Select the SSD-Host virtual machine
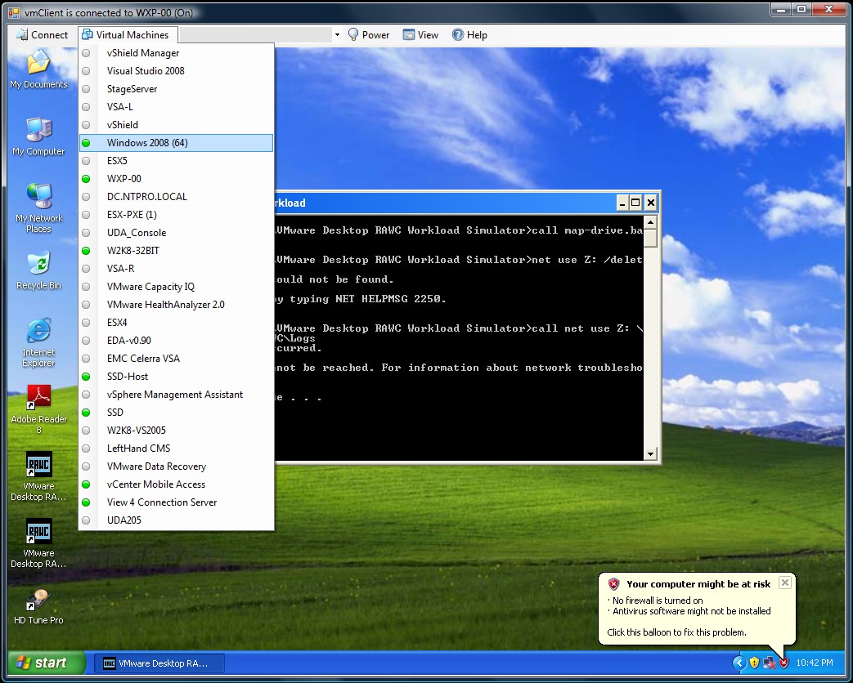Screen dimensions: 853x683 [177, 376]
